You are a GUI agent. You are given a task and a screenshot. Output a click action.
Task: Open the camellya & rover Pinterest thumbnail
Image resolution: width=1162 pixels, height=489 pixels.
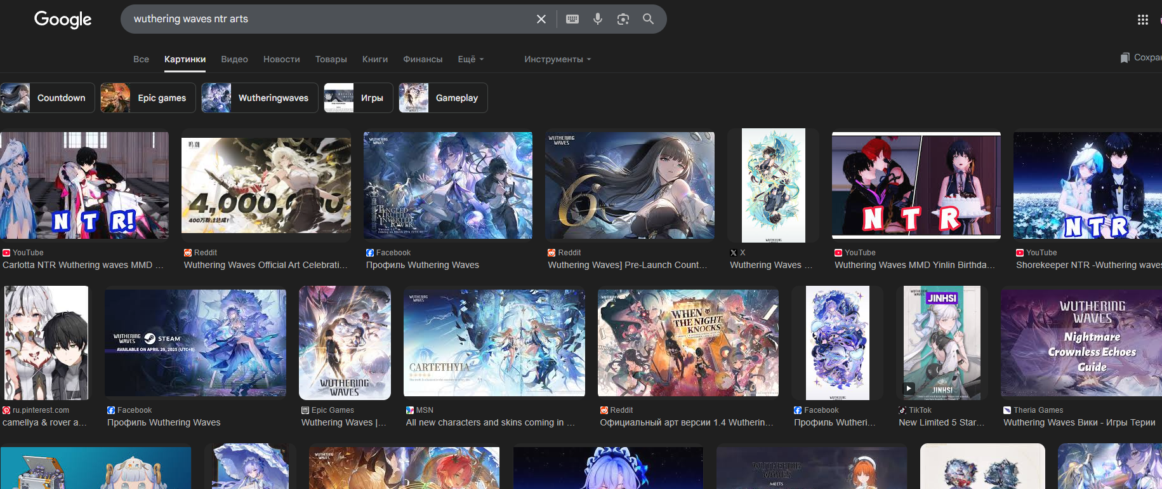46,343
